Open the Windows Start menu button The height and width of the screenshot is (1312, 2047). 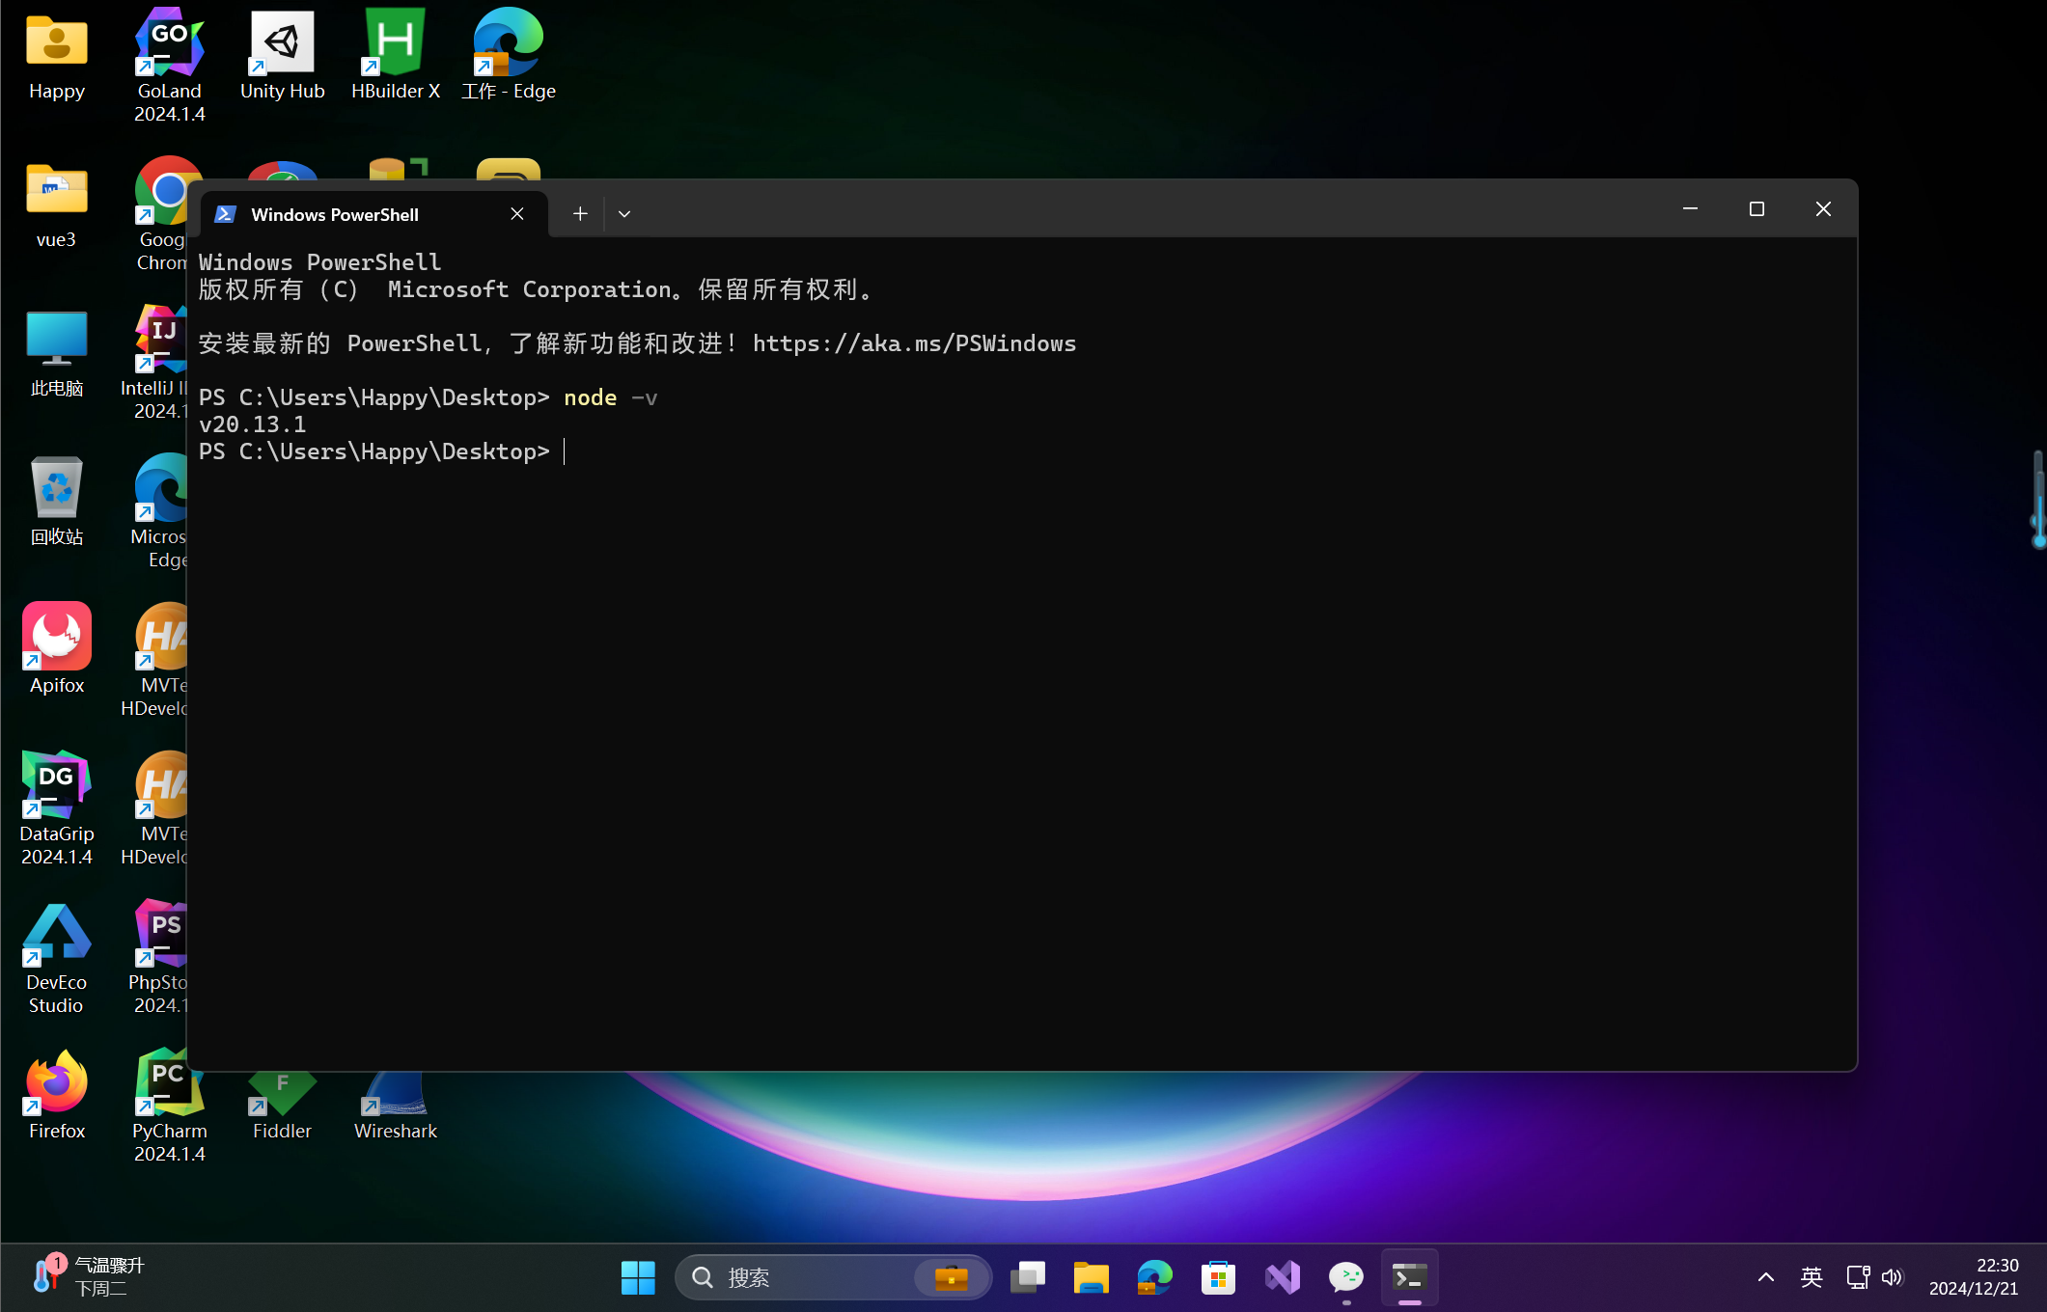638,1277
